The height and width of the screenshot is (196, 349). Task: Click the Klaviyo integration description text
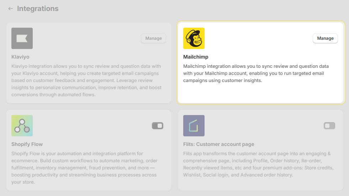86,81
